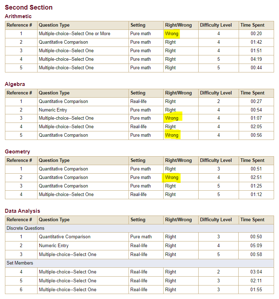The width and height of the screenshot is (279, 299).
Task: Click the Time Spent value 00:44
Action: pos(256,68)
